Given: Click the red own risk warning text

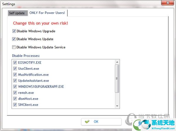Looking at the screenshot, I should 40,23.
